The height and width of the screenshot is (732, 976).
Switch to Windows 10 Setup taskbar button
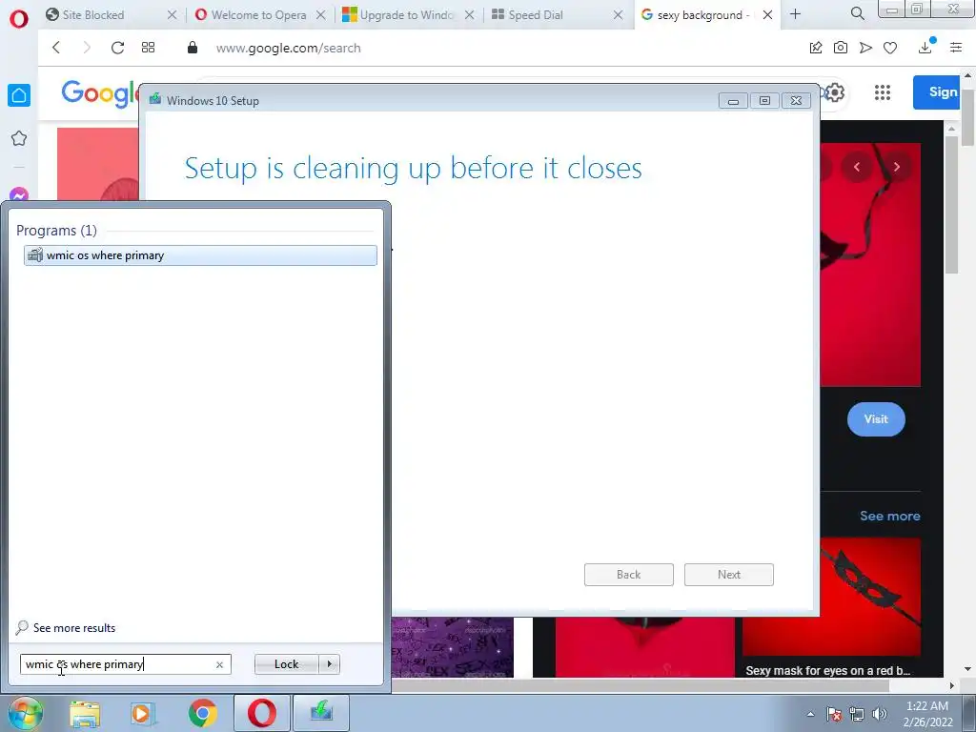pyautogui.click(x=321, y=713)
